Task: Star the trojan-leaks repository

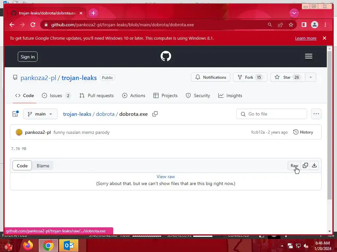Action: [287, 77]
